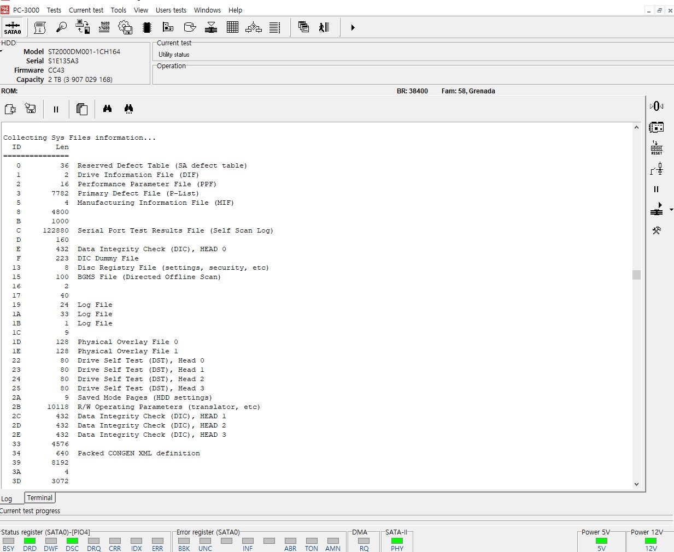This screenshot has height=552, width=674.
Task: Open the View menu
Action: 141,10
